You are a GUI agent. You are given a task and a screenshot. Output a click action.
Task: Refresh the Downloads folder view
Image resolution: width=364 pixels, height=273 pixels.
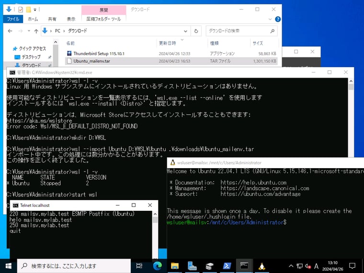196,31
